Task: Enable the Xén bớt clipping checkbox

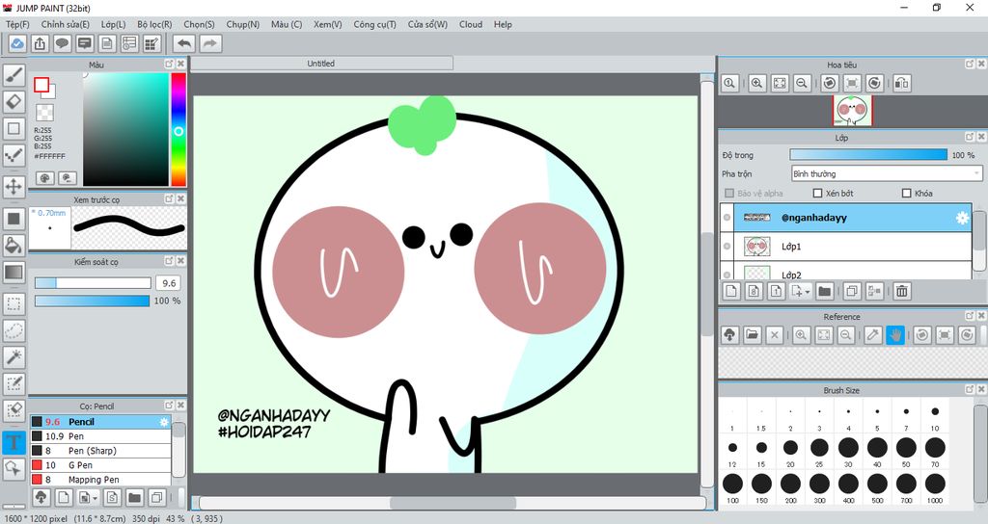Action: pyautogui.click(x=818, y=193)
